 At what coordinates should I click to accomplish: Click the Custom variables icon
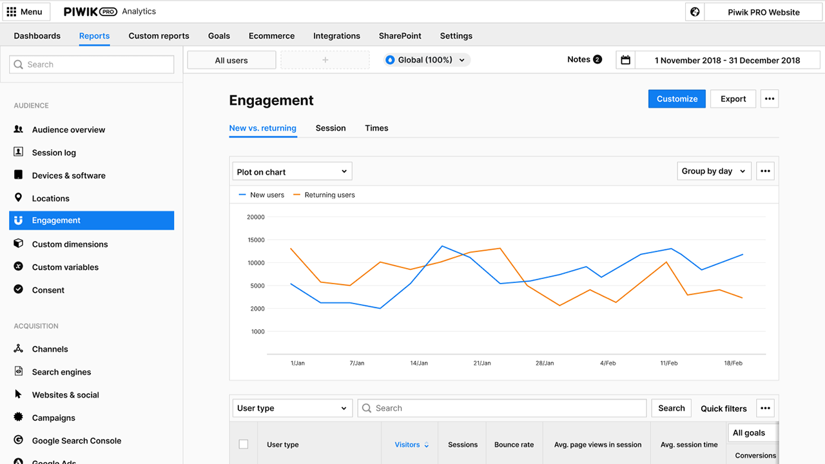pos(19,267)
